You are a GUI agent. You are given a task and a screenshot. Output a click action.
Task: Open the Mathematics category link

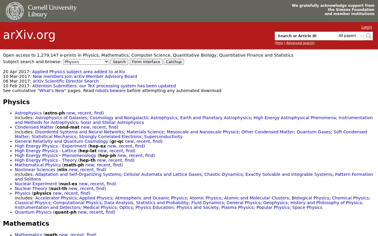28,235
